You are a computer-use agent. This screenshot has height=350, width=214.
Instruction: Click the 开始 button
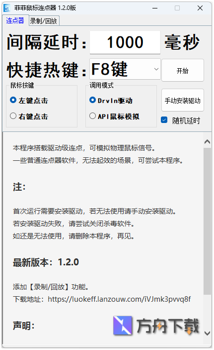183,71
